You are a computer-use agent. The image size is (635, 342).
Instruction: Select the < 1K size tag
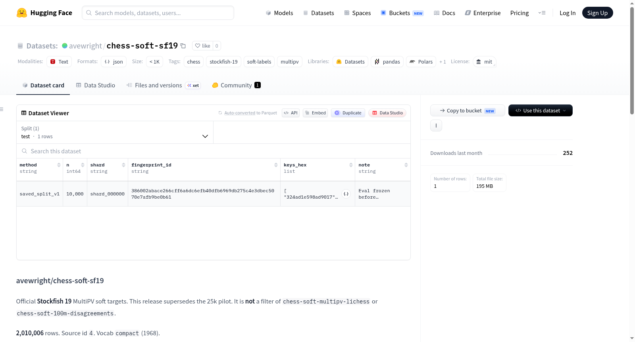[154, 62]
